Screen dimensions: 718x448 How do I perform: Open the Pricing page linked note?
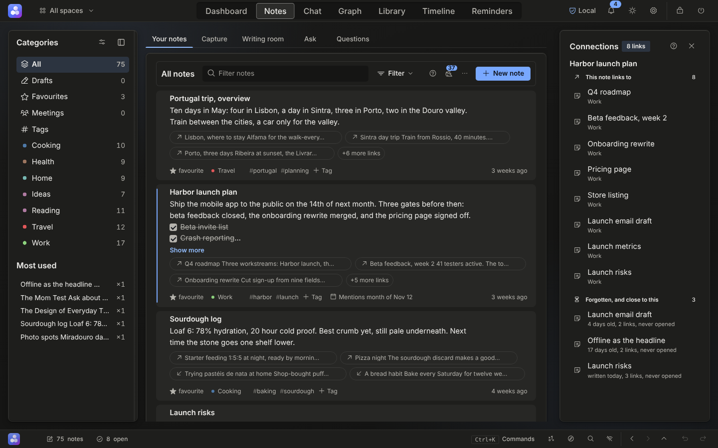634,173
